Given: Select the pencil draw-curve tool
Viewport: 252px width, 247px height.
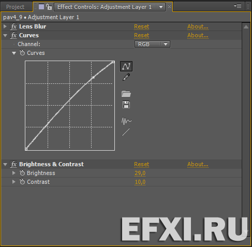Looking at the screenshot, I should point(126,77).
